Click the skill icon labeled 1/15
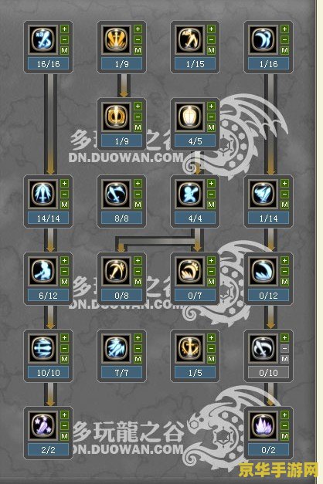This screenshot has width=323, height=484. click(190, 39)
